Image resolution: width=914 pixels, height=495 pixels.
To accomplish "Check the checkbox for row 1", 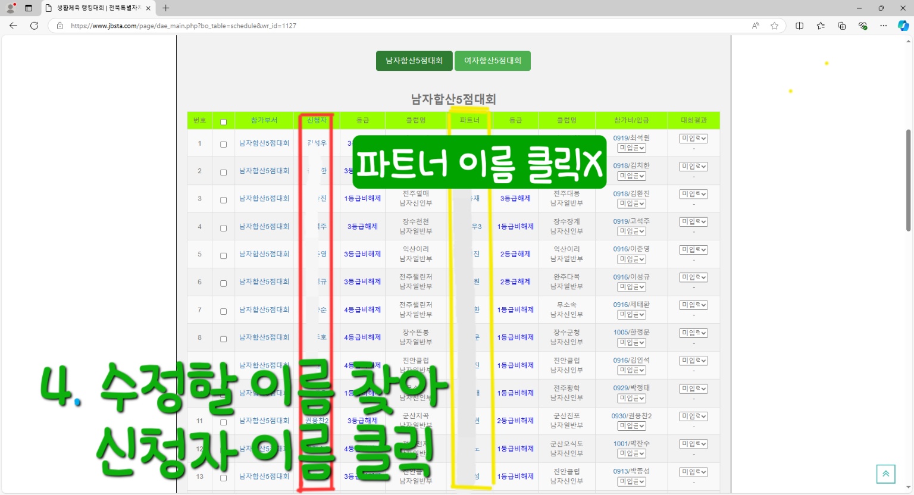I will click(224, 144).
